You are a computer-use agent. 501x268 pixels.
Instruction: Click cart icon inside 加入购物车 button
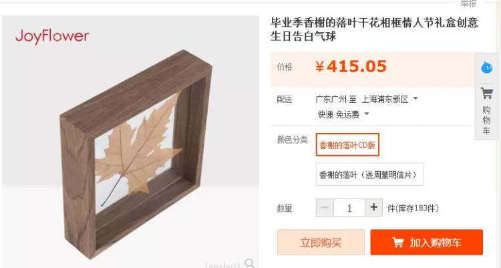[x=398, y=243]
